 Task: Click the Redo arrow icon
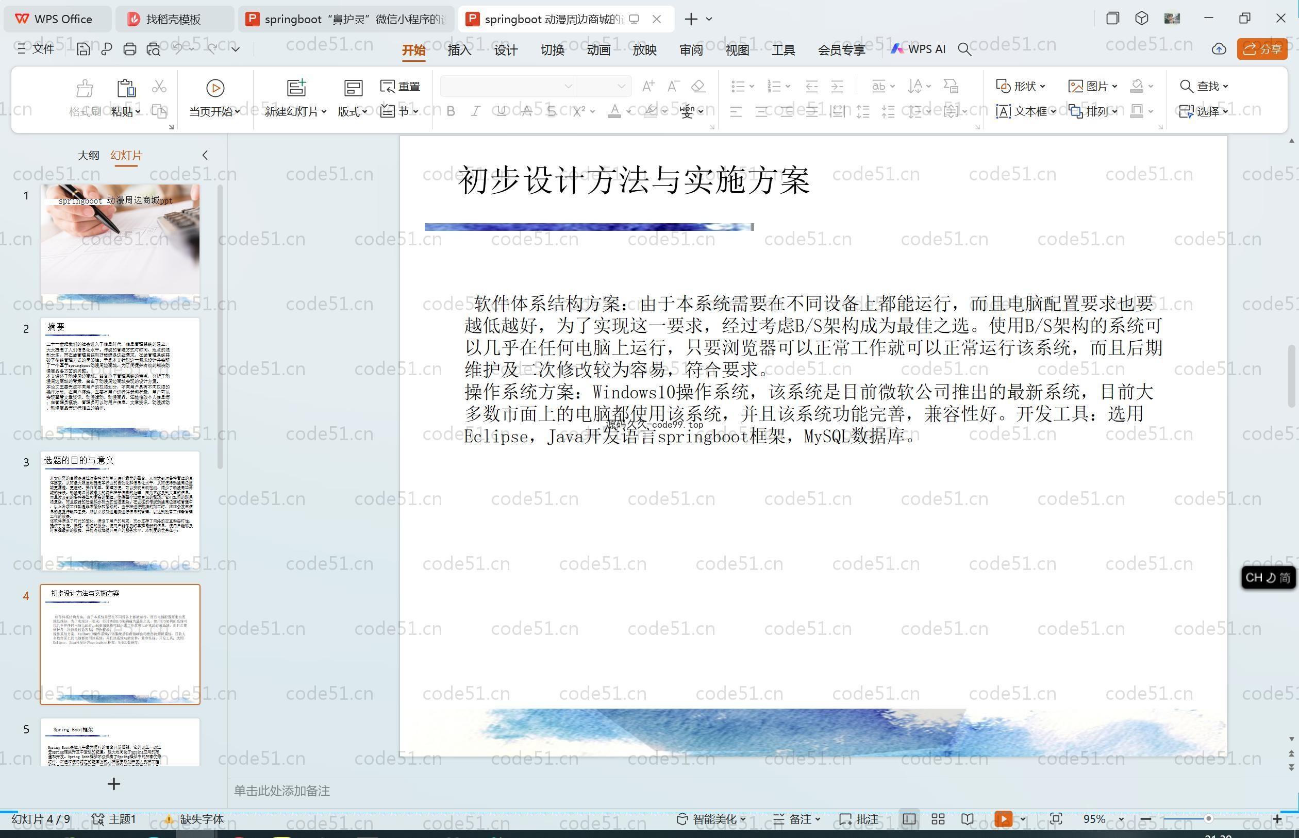[x=212, y=49]
